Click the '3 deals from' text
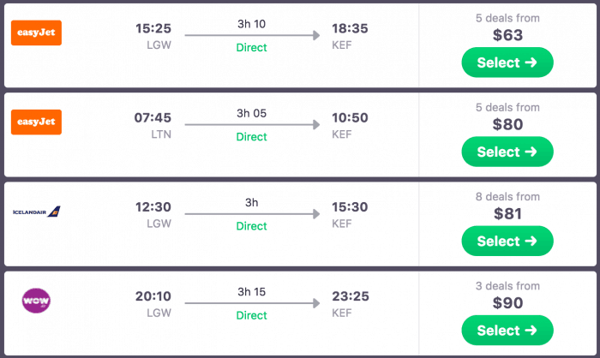Viewport: 600px width, 358px height. coord(507,285)
